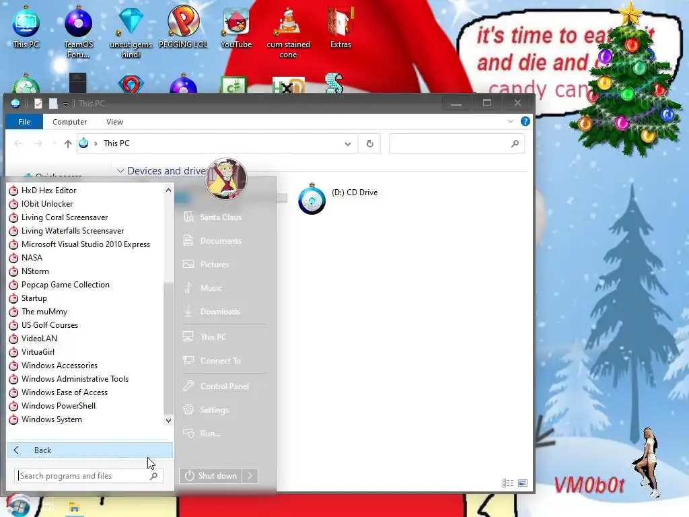Open Explorer help icon

525,121
